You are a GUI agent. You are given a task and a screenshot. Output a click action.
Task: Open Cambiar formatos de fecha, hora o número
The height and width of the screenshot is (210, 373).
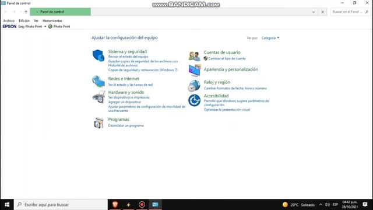(x=235, y=88)
